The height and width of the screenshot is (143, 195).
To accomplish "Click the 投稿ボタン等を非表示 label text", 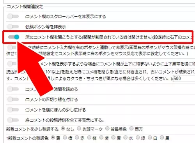I will [45, 27].
